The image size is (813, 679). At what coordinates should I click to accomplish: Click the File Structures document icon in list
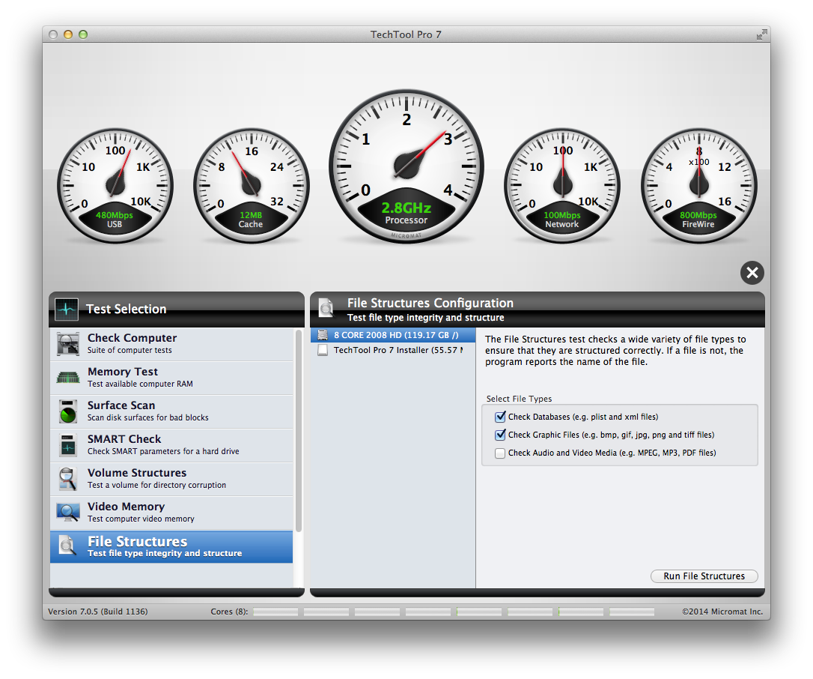[x=67, y=546]
